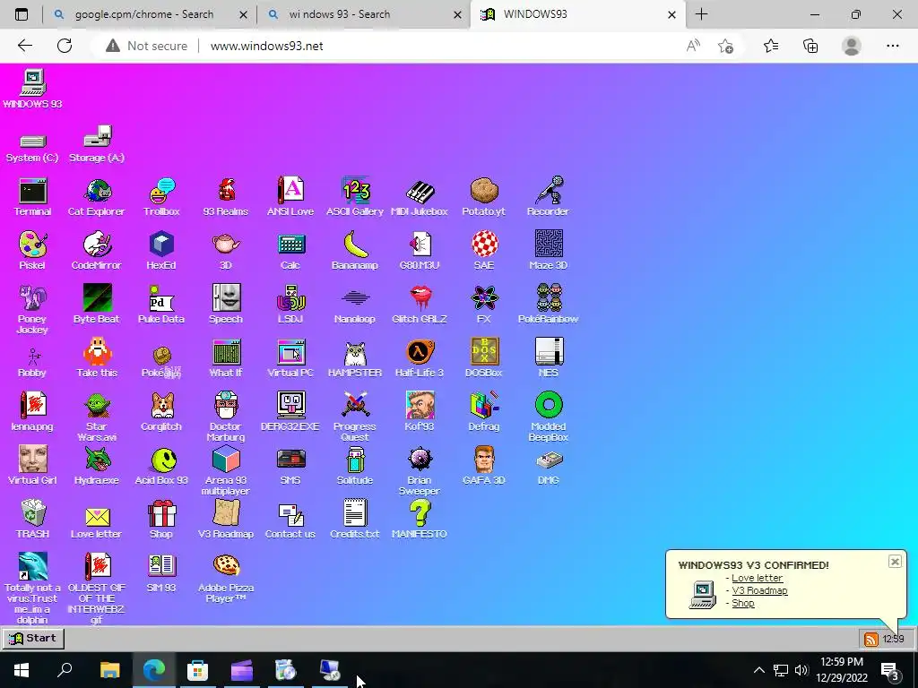Open the browser Collections button
Image resolution: width=918 pixels, height=688 pixels.
pyautogui.click(x=810, y=46)
